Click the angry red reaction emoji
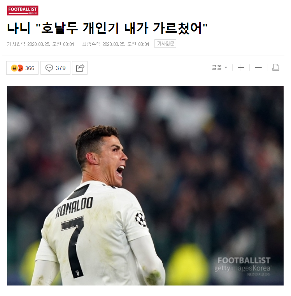 click(20, 68)
